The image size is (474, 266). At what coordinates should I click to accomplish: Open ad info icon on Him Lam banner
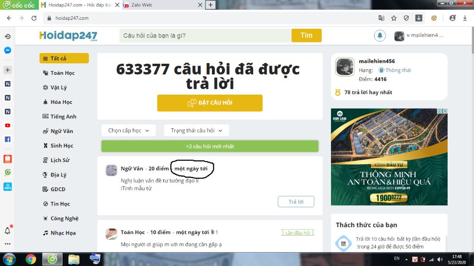(440, 111)
